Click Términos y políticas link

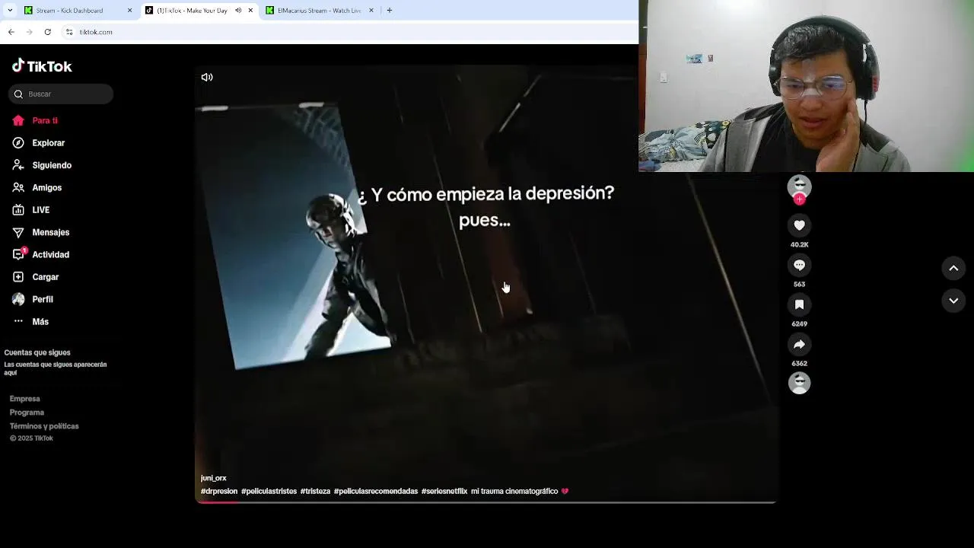44,426
